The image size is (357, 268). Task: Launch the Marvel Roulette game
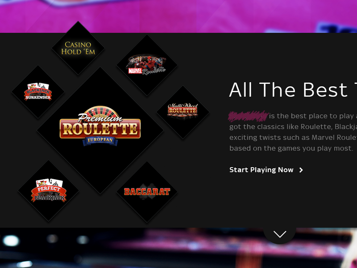pyautogui.click(x=147, y=65)
